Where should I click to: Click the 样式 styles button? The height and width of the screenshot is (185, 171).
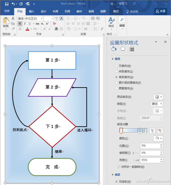point(111,23)
